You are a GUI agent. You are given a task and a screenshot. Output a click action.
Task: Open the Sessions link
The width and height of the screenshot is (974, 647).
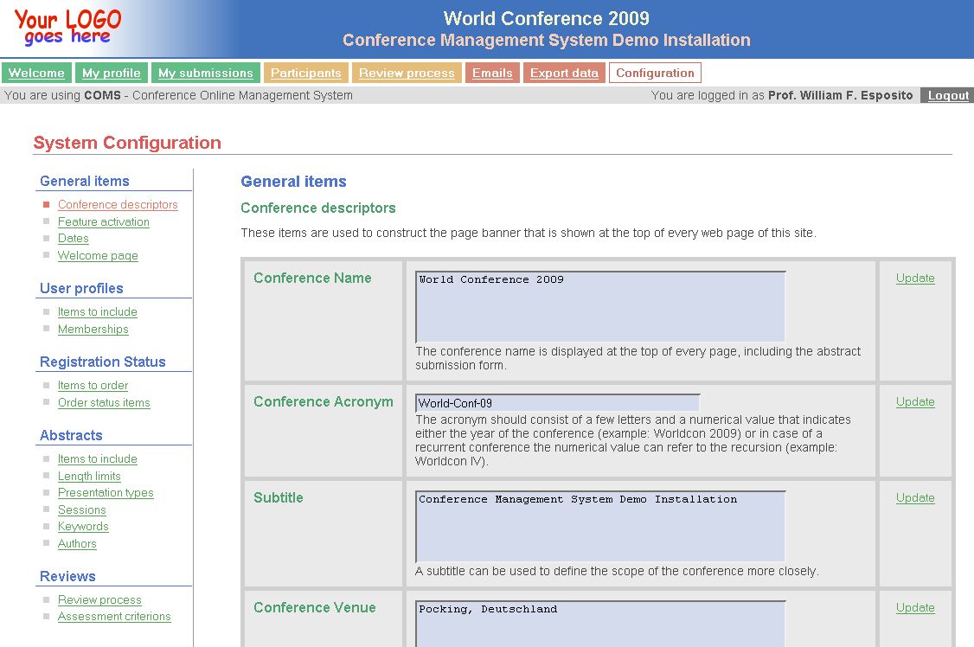pos(81,509)
